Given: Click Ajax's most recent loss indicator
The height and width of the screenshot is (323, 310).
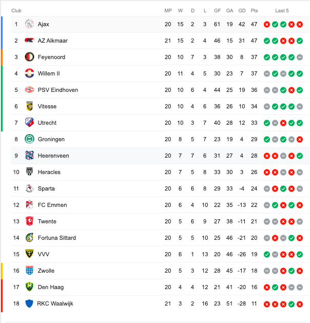Looking at the screenshot, I should pos(300,24).
